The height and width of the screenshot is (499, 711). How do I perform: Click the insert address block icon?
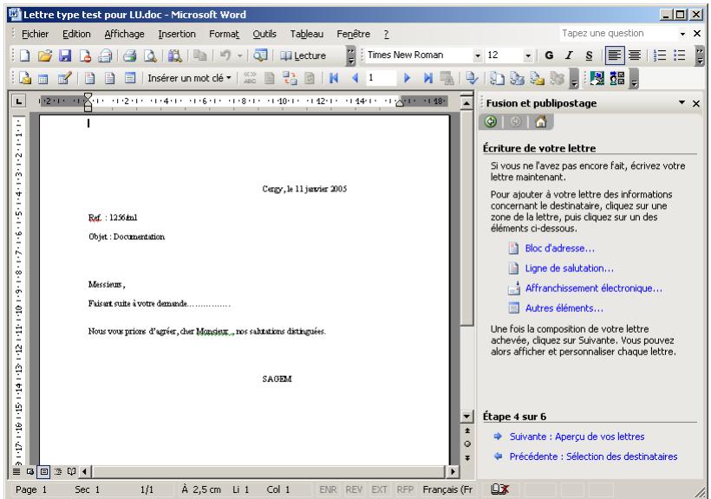pyautogui.click(x=90, y=79)
